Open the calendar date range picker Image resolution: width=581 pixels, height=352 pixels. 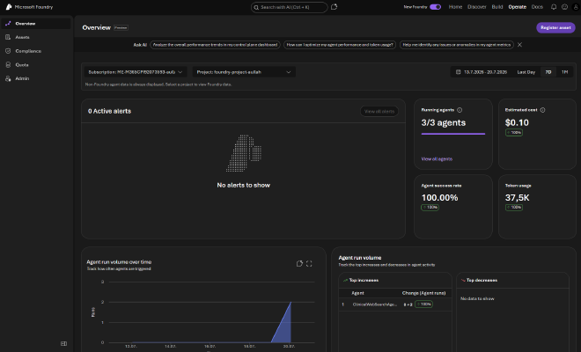pos(482,72)
